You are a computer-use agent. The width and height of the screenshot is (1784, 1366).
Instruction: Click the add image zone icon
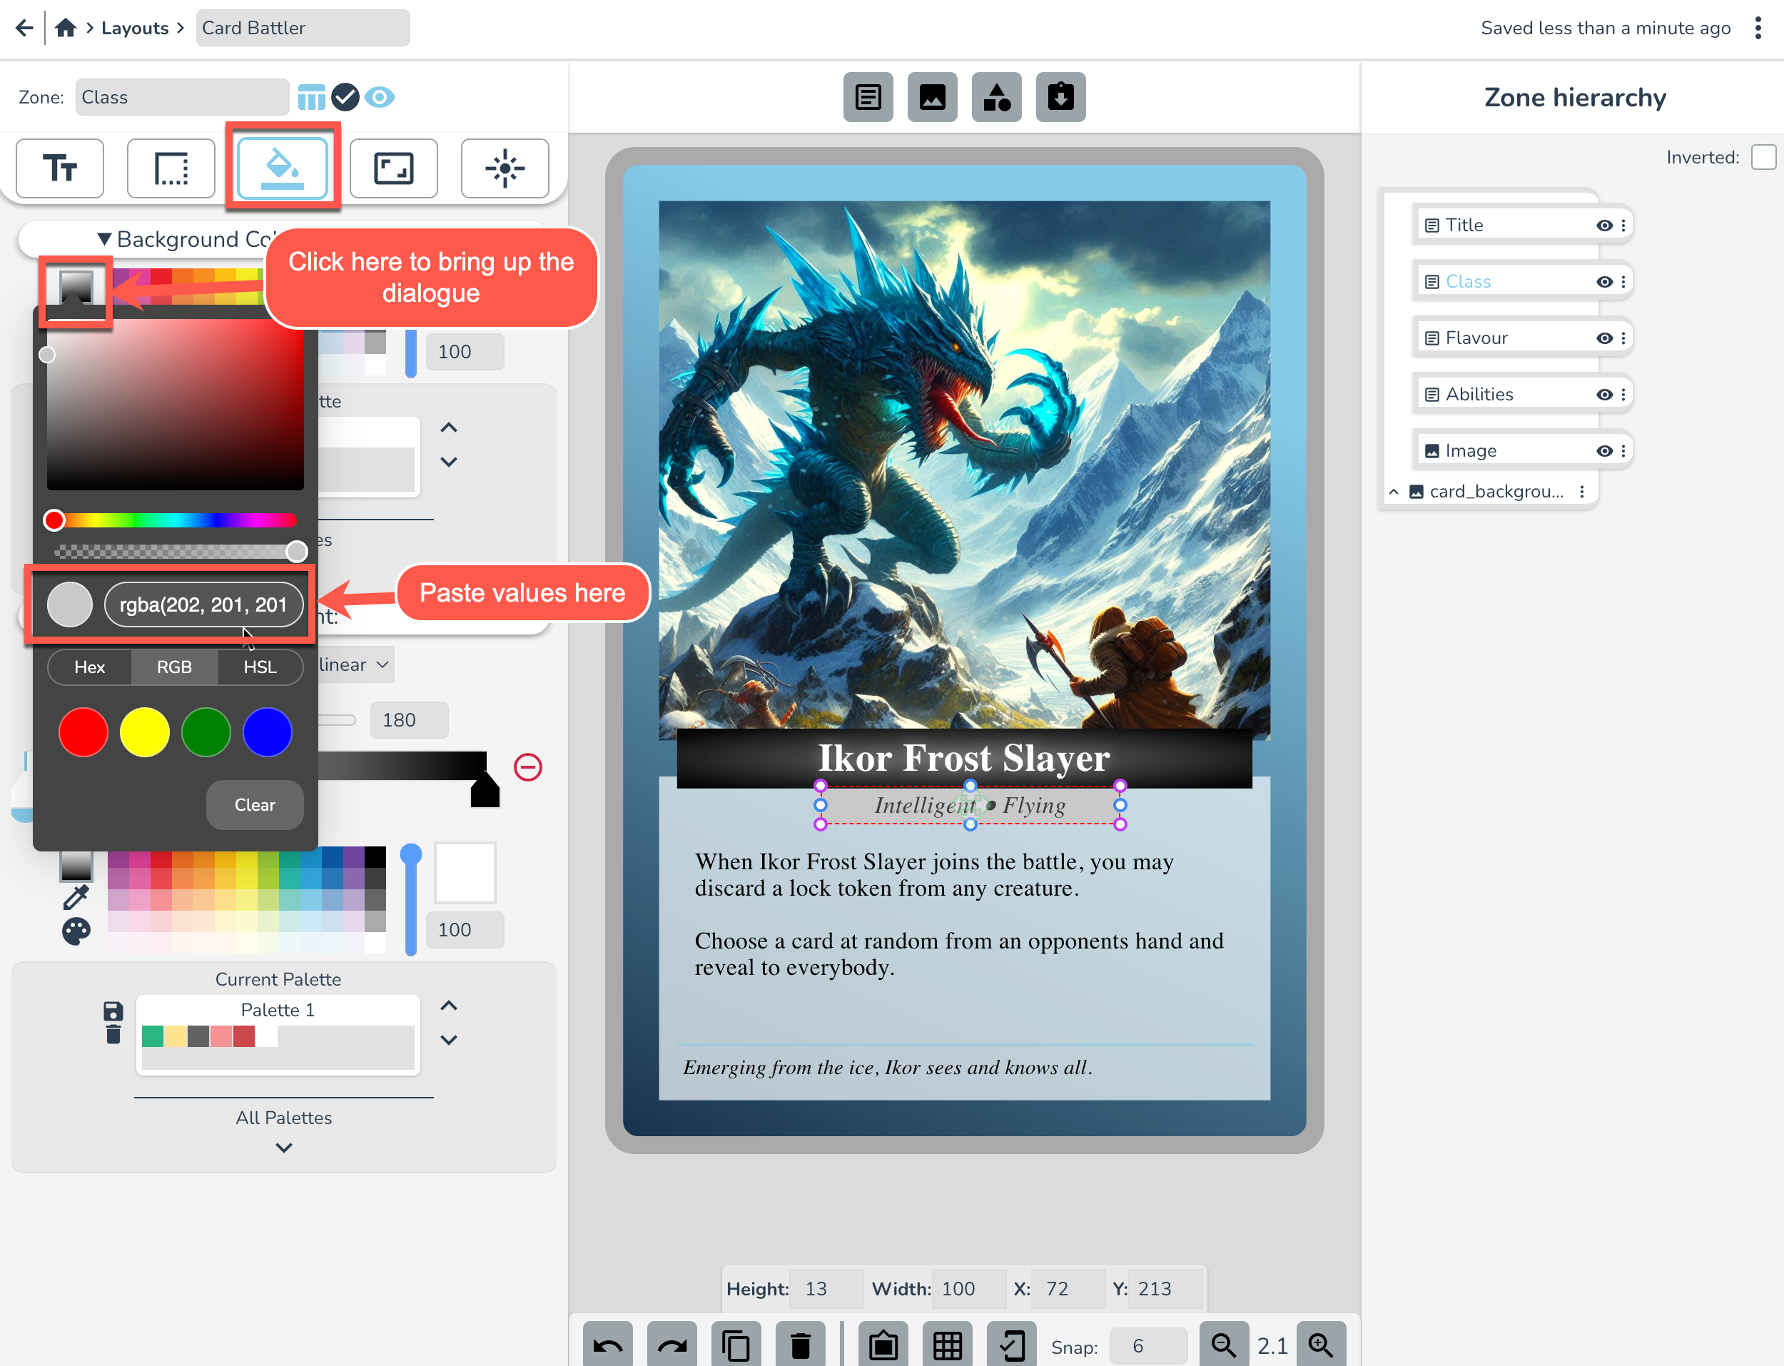click(x=931, y=98)
